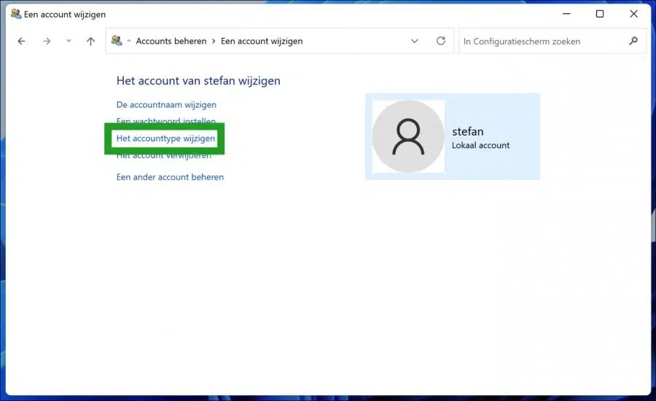The width and height of the screenshot is (656, 401).
Task: Open De accountnaam wijzigen link
Action: pos(166,105)
